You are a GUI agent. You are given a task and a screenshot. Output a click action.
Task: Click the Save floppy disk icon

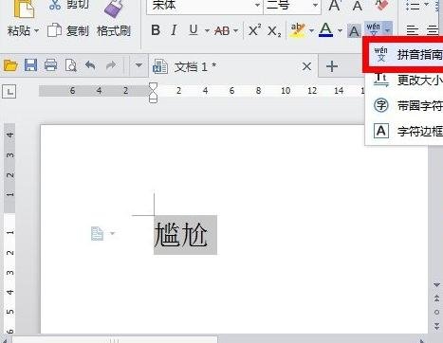(30, 65)
